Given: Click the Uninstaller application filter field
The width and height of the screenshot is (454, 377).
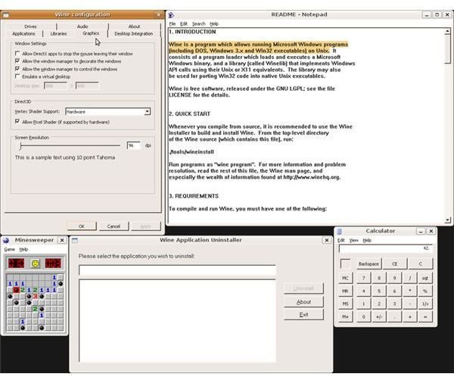Looking at the screenshot, I should (177, 270).
